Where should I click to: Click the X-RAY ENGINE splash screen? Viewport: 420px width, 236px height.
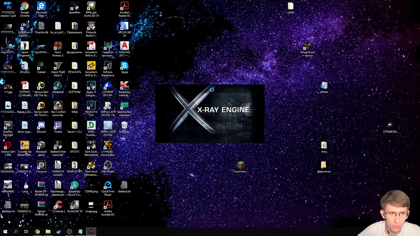coord(210,113)
